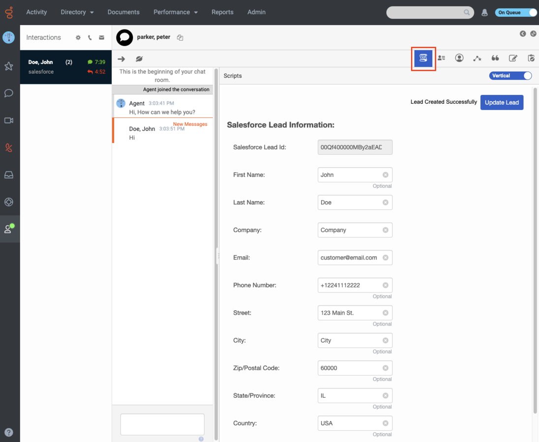Click the top search box

click(430, 12)
